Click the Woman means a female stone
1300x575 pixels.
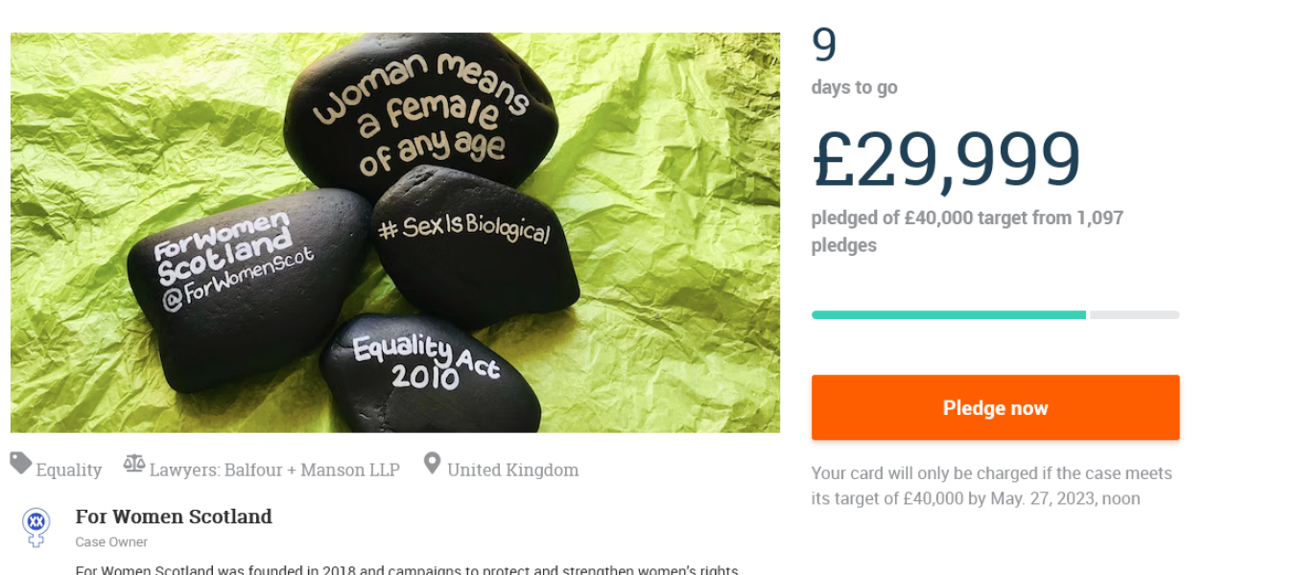tap(420, 112)
